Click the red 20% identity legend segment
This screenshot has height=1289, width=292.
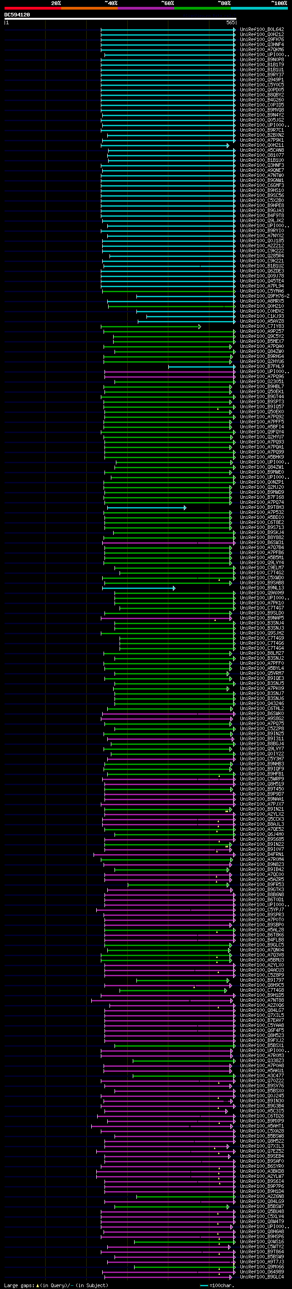coord(32,8)
